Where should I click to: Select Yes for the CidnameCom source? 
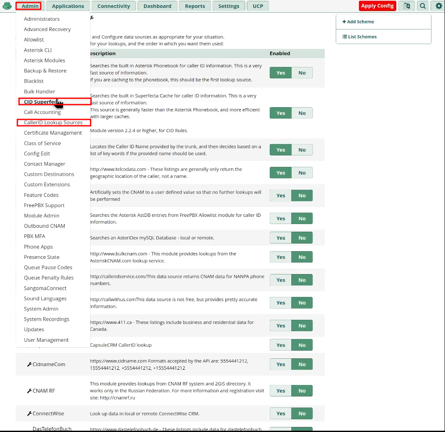(280, 364)
